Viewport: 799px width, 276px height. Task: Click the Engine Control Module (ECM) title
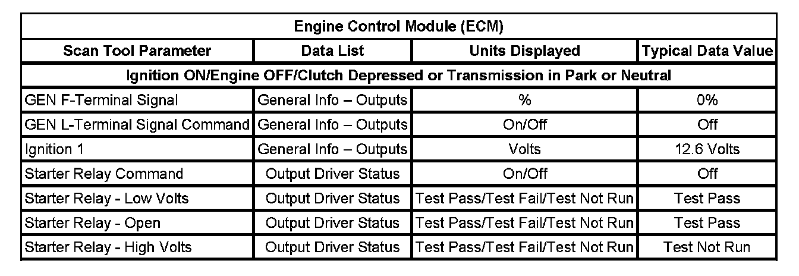pos(399,27)
